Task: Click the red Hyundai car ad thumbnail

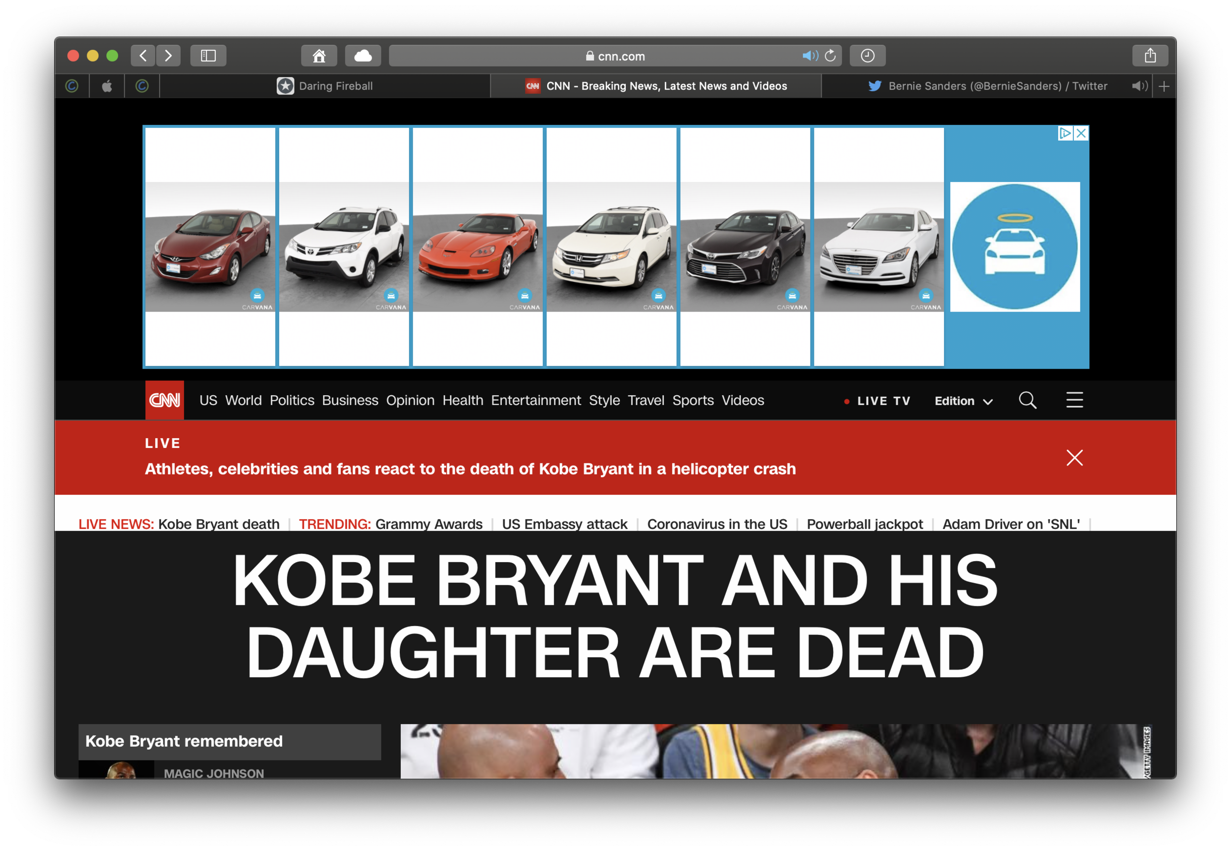Action: click(211, 247)
